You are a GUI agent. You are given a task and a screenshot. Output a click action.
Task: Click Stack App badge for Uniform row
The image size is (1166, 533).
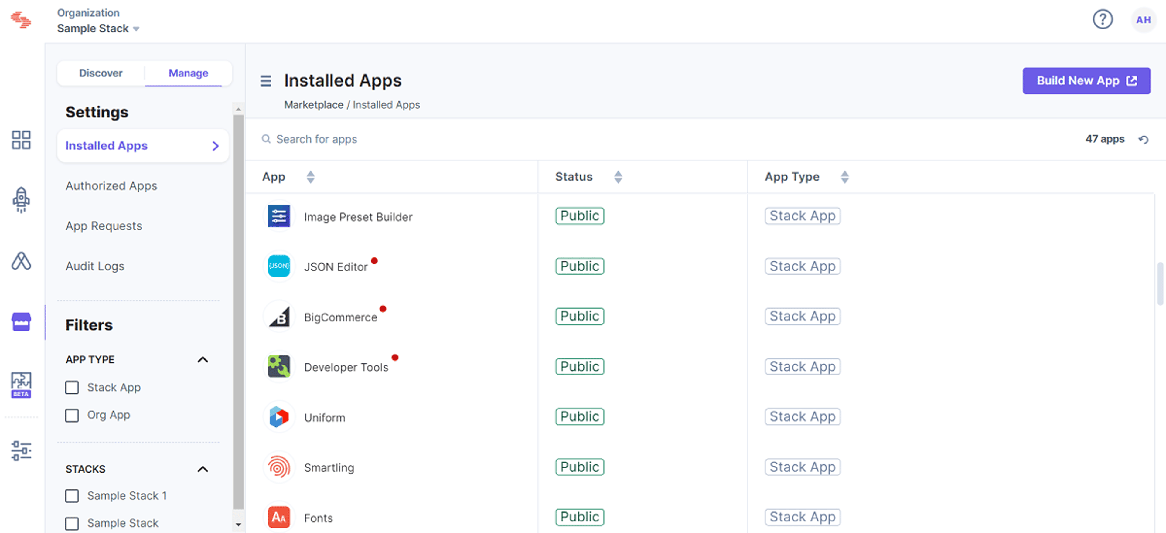[x=802, y=417]
